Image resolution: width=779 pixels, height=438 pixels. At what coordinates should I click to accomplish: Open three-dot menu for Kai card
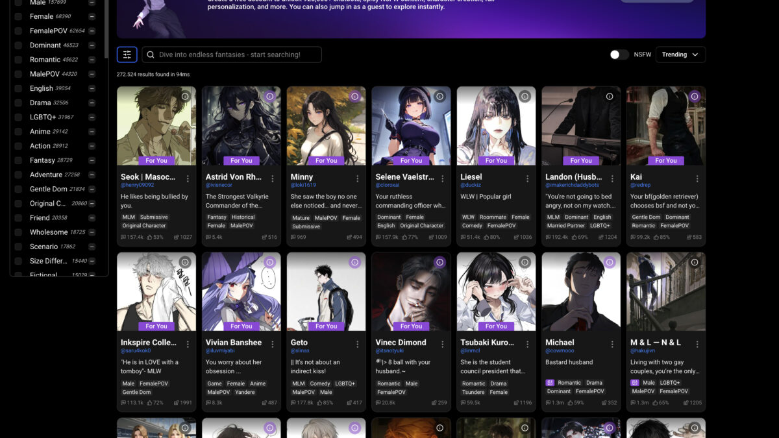pos(697,178)
